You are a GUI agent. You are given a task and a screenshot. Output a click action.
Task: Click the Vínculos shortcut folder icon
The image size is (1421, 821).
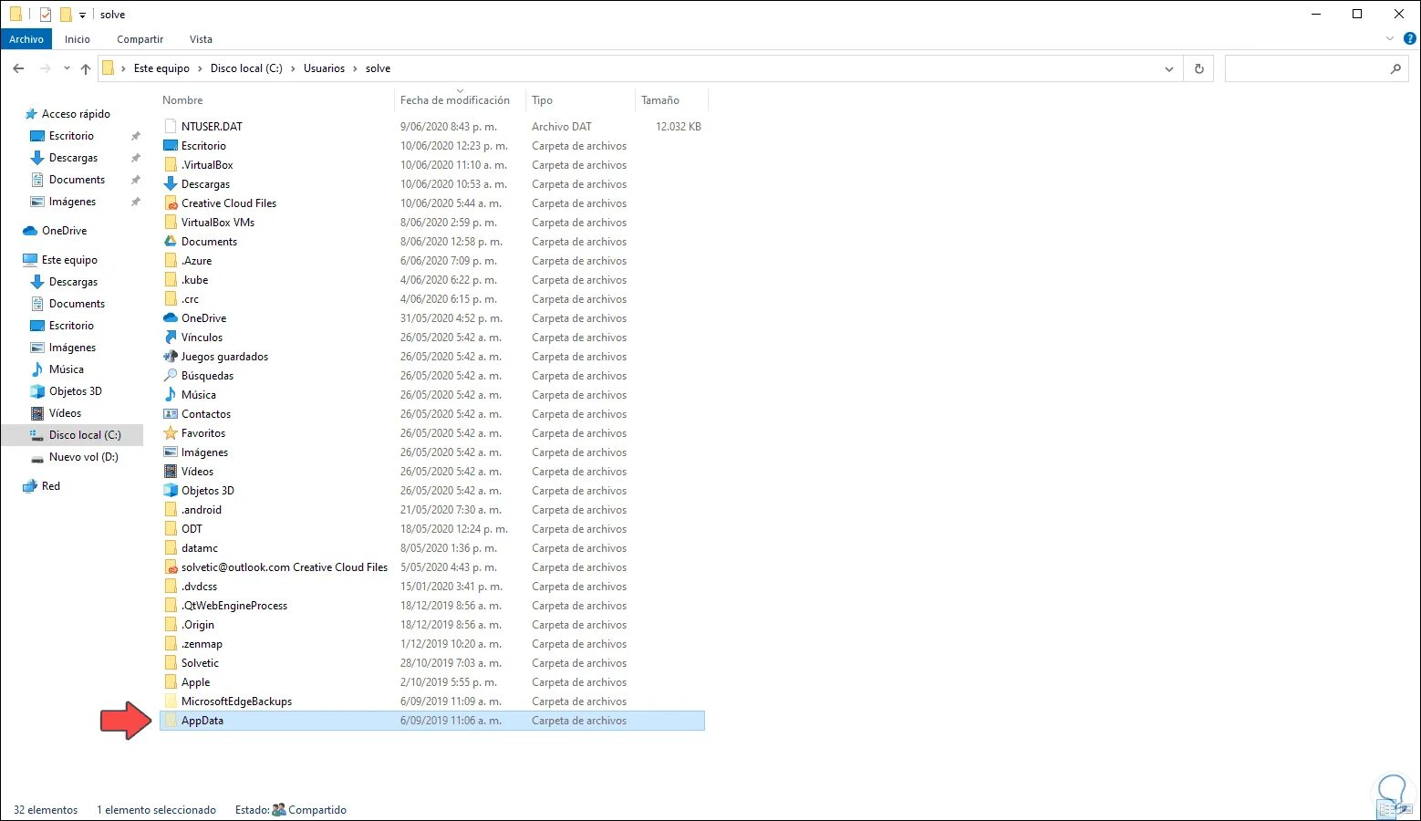tap(171, 338)
